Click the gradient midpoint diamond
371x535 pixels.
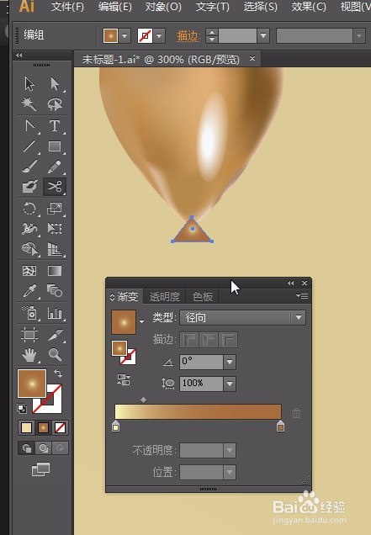tap(143, 400)
